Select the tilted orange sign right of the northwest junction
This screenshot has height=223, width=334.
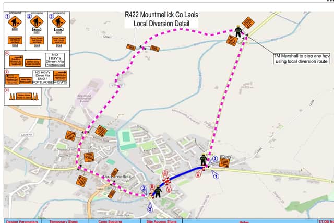coord(101,131)
